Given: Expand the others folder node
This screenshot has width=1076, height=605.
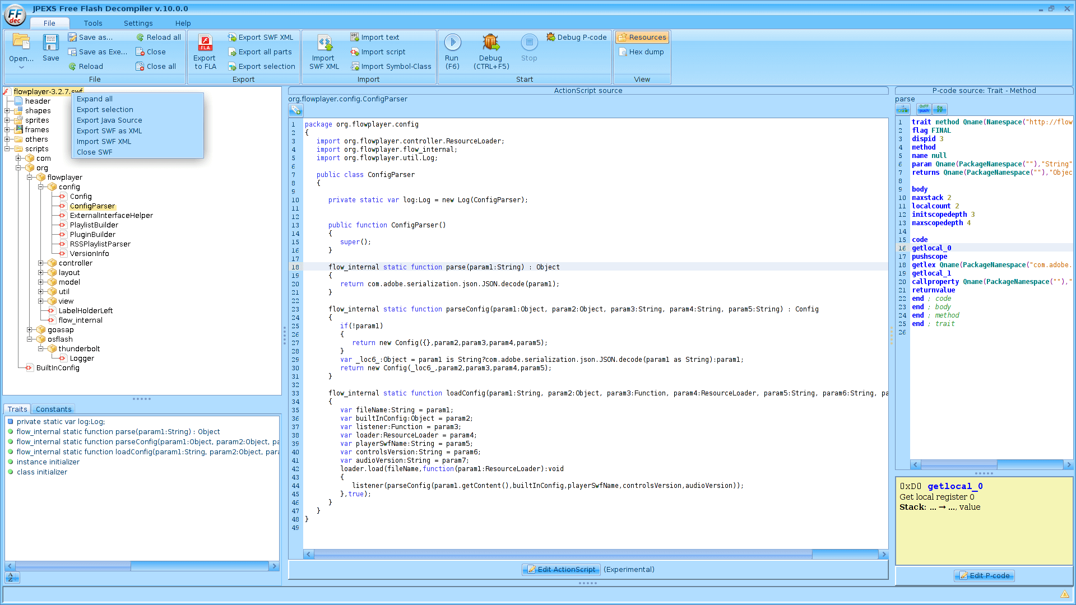Looking at the screenshot, I should 7,139.
